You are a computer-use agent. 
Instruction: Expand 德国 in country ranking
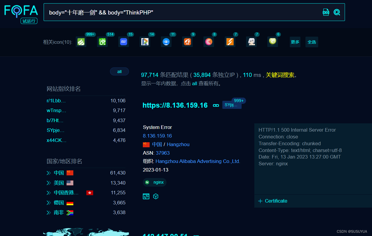coord(49,203)
